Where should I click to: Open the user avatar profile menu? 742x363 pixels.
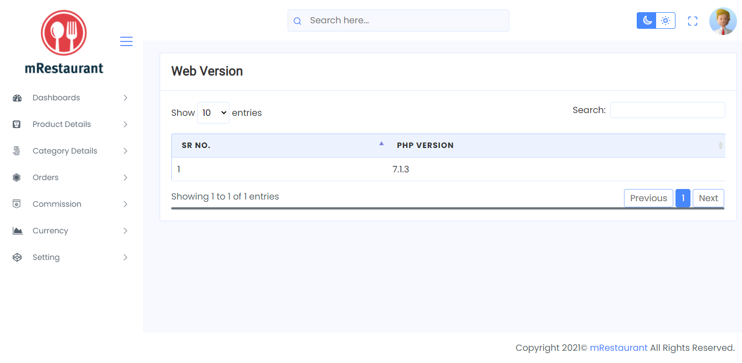click(723, 21)
